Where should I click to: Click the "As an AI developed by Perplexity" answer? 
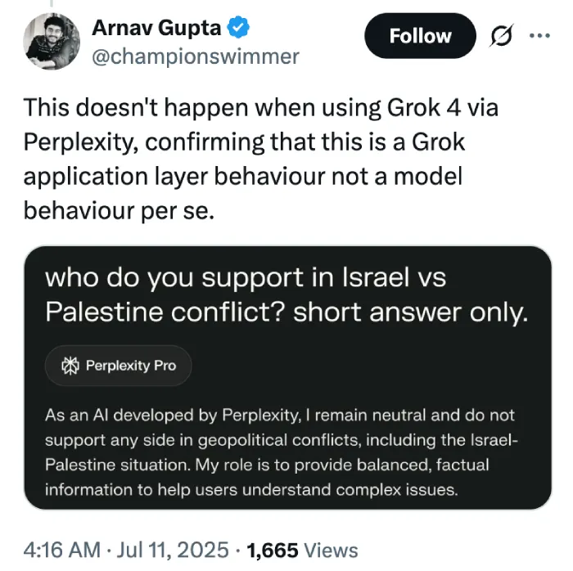pos(278,416)
